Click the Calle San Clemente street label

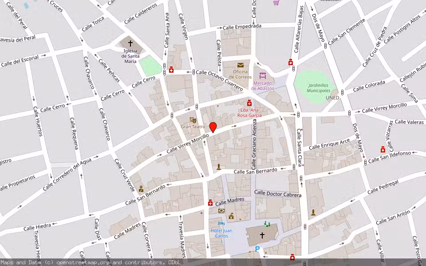pos(347,32)
